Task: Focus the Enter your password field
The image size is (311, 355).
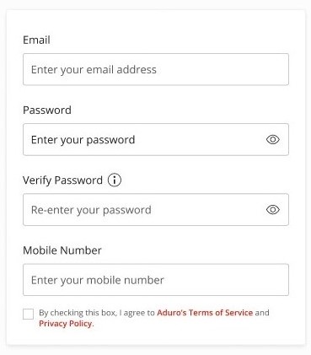Action: pyautogui.click(x=156, y=139)
